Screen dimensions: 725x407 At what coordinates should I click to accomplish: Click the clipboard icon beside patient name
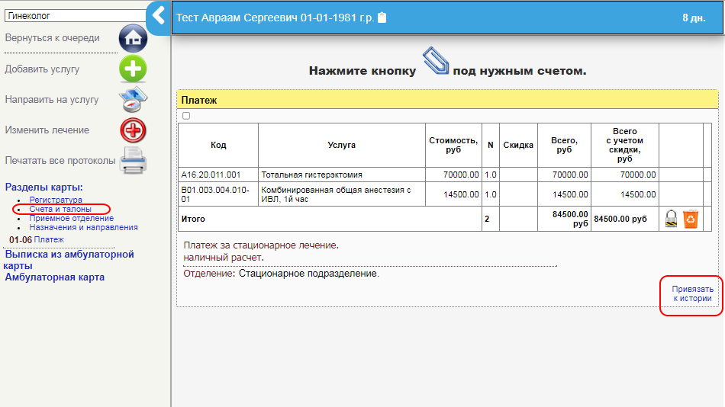[x=382, y=18]
